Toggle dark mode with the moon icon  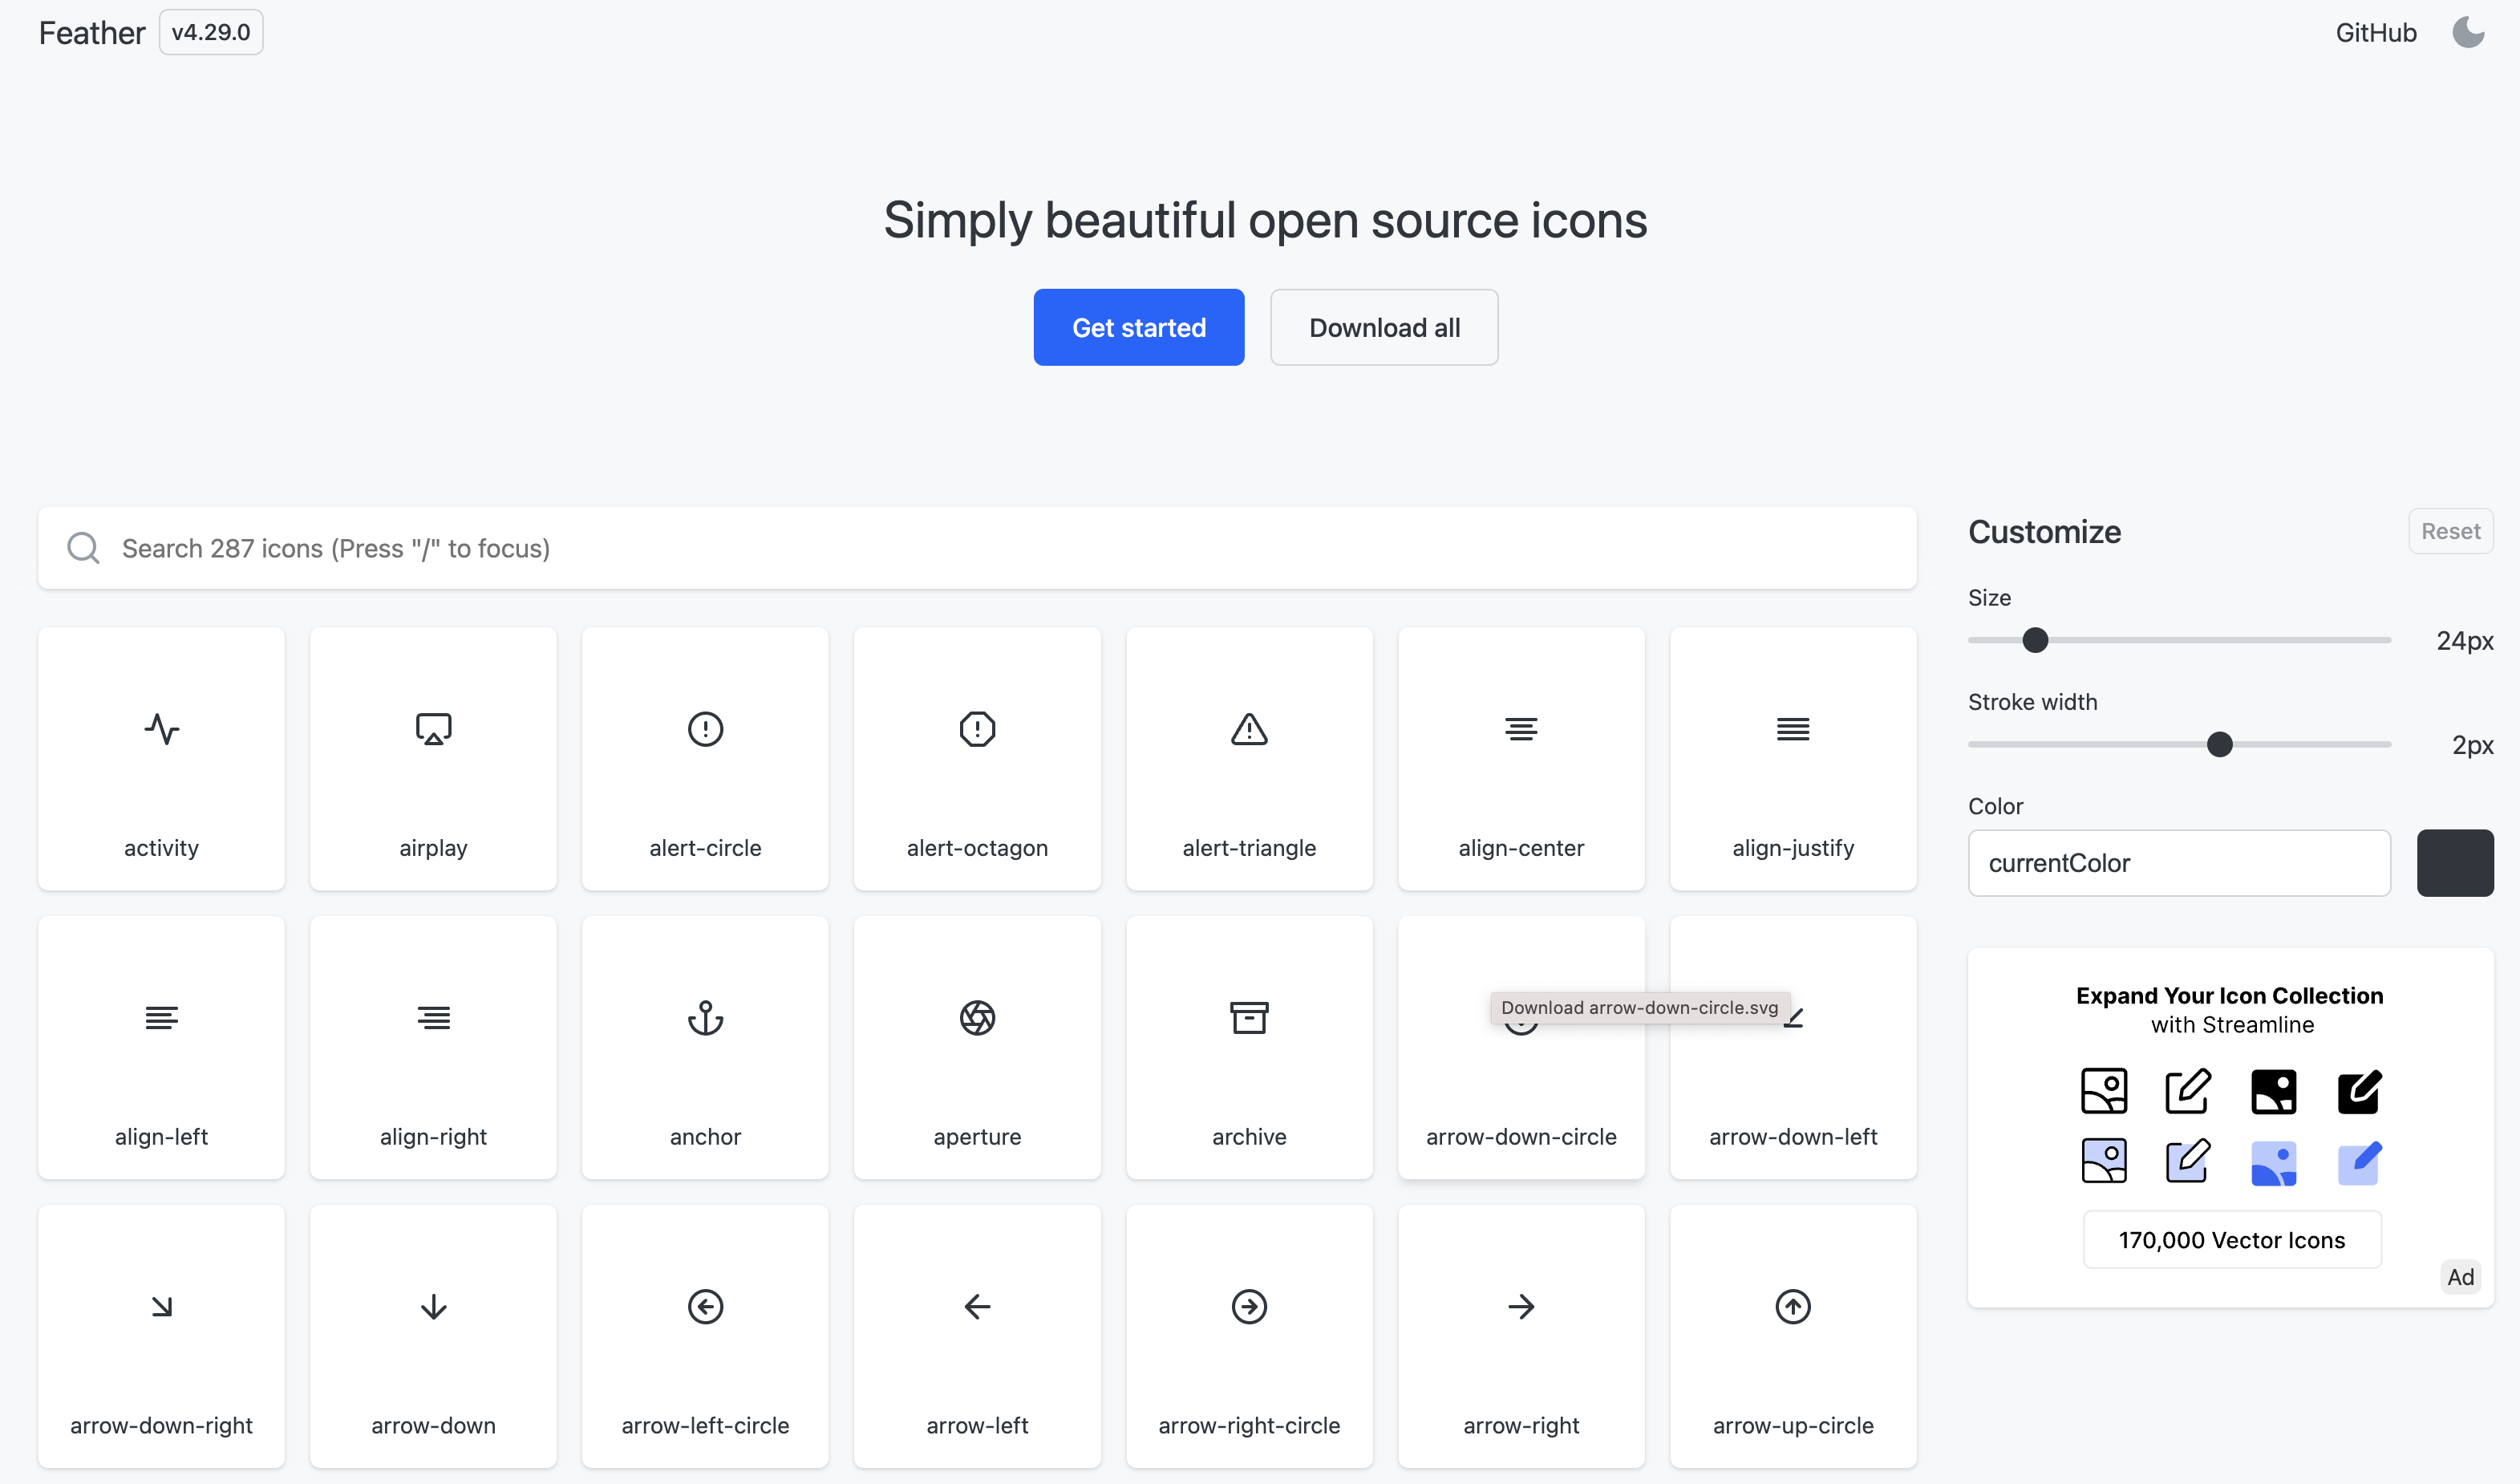(2468, 32)
